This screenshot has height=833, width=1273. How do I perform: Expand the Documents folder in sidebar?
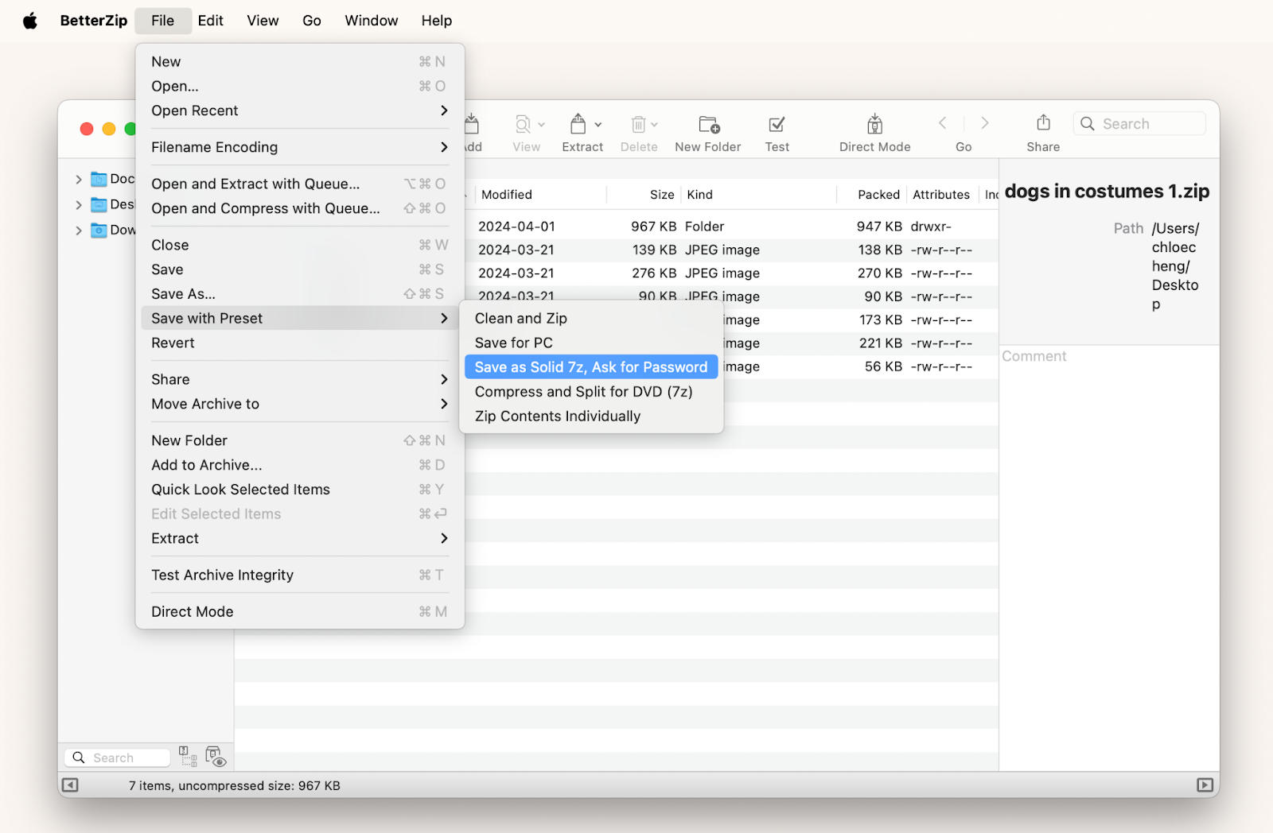point(78,180)
